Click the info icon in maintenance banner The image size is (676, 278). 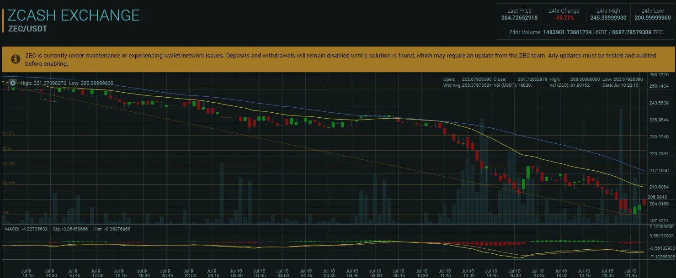click(x=16, y=59)
